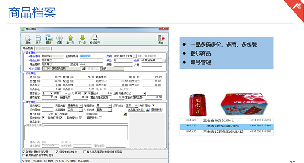
Task: Switch to the greyed second tab beside 商品档案
Action: [43, 48]
